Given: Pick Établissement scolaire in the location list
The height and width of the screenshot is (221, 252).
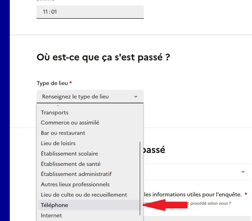Looking at the screenshot, I should coord(69,154).
